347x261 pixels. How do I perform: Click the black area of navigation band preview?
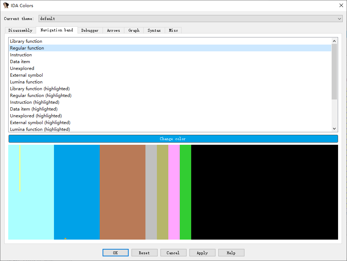(264, 192)
